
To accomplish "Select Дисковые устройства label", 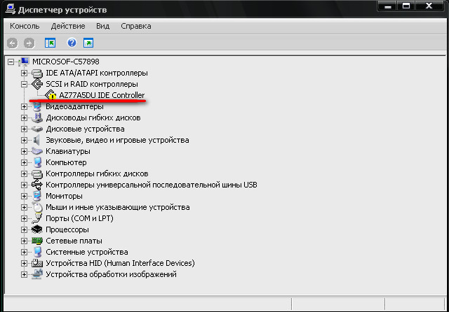I will [85, 129].
